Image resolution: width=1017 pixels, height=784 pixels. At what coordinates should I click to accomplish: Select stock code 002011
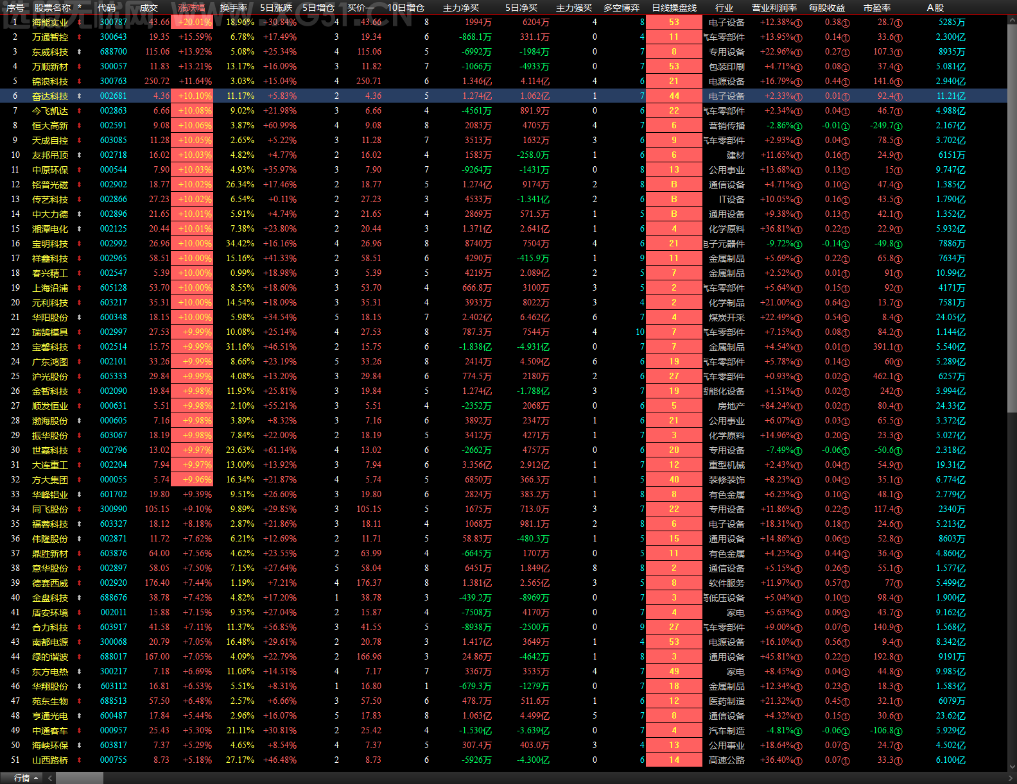coord(114,613)
